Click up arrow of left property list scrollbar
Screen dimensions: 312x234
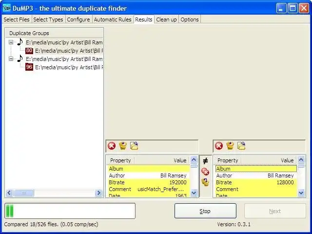tap(194, 159)
